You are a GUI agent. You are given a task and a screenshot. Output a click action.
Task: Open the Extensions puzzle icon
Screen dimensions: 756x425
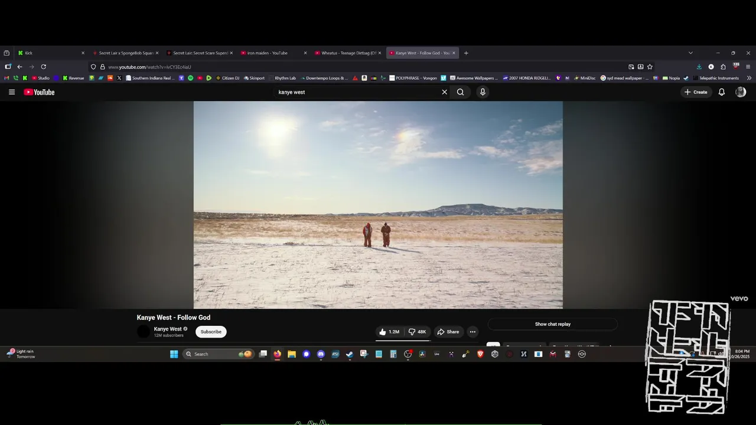tap(723, 67)
